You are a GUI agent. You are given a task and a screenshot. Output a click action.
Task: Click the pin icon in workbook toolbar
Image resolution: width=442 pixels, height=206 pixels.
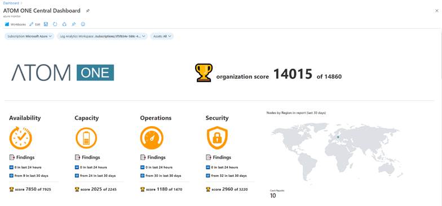(73, 24)
